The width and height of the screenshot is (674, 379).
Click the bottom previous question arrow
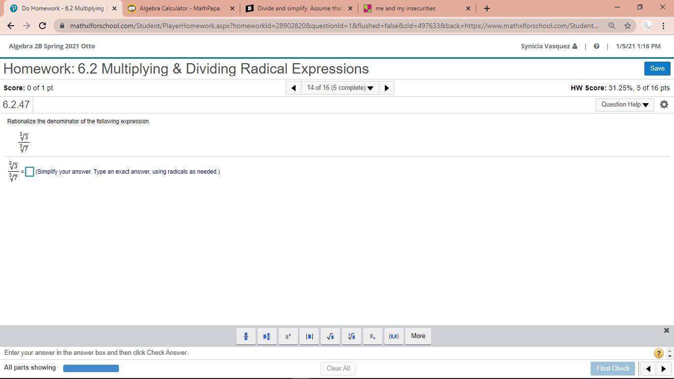(648, 369)
